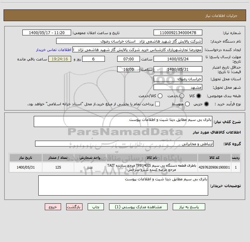Click the delivery province خراسان رضوی field
Screen dimensions: 250x242
(178, 79)
